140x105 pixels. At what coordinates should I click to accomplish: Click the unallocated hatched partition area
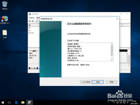click(123, 57)
